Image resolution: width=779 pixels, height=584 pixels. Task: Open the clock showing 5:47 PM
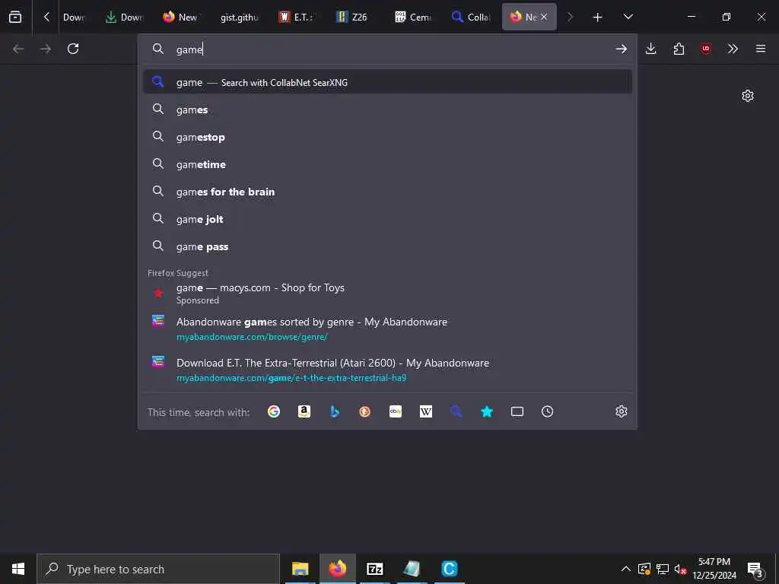click(x=714, y=569)
